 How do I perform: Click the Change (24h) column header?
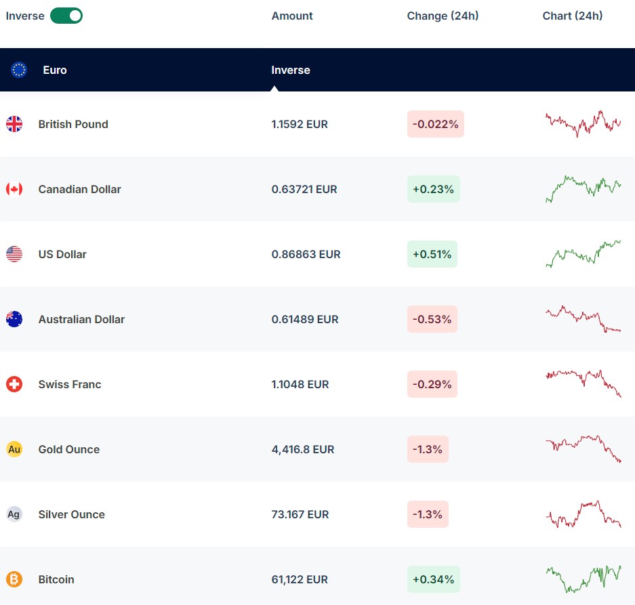tap(443, 16)
